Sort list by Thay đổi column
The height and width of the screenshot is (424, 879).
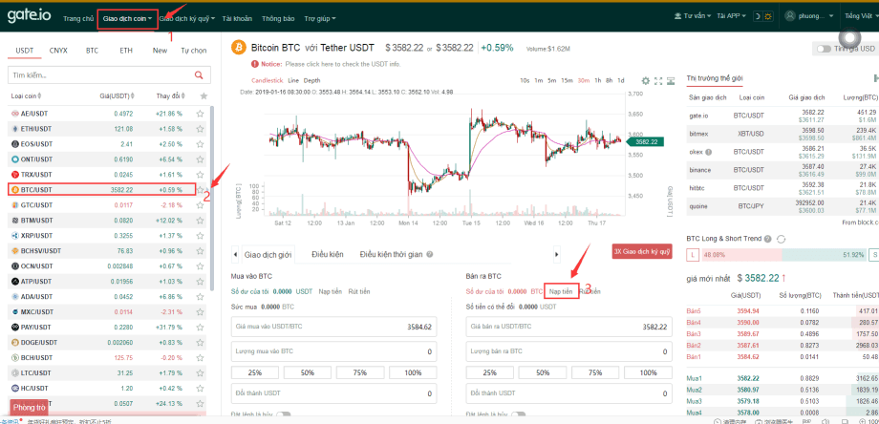coord(171,96)
